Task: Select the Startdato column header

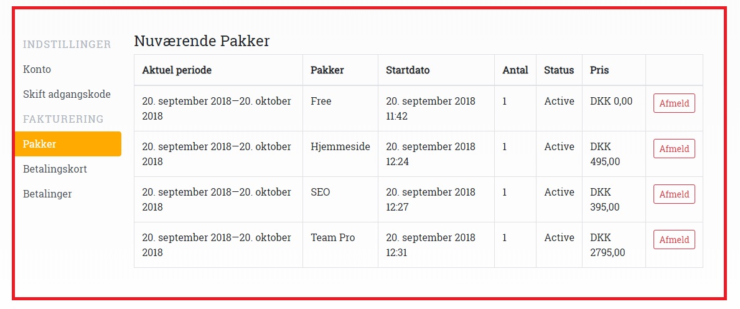Action: (408, 70)
